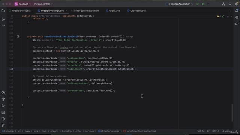The height and width of the screenshot is (135, 240).
Task: Click the services breadcrumb
Action: [x=89, y=131]
